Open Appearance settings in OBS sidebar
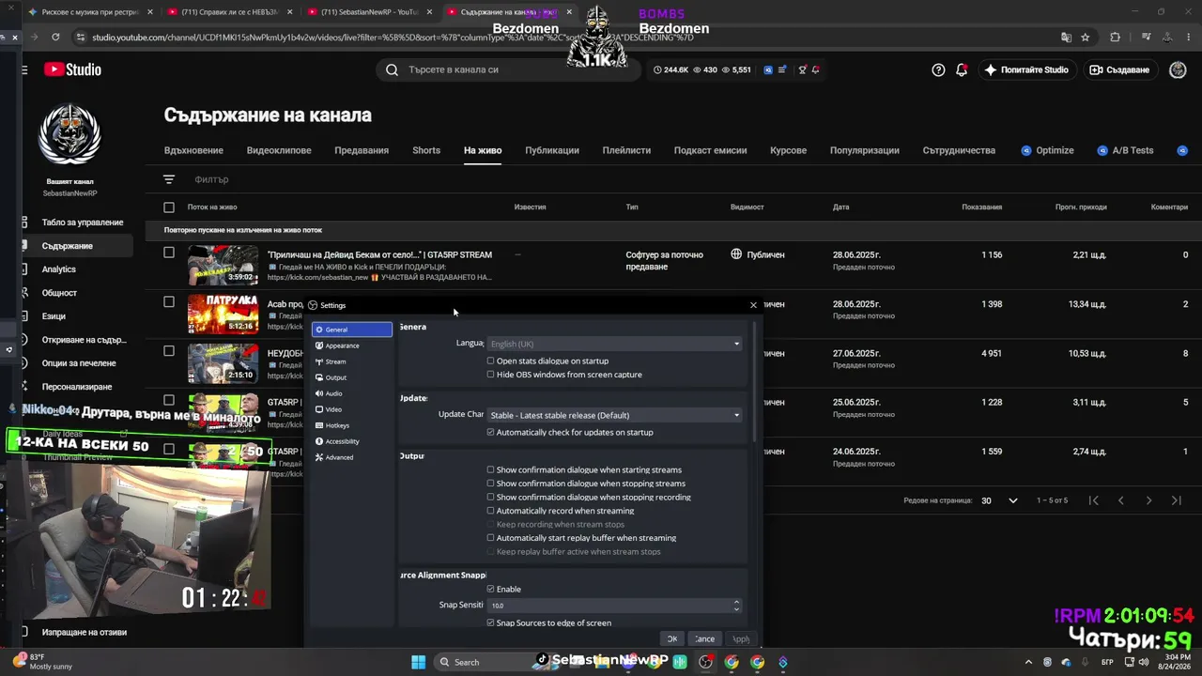This screenshot has width=1202, height=676. 342,346
